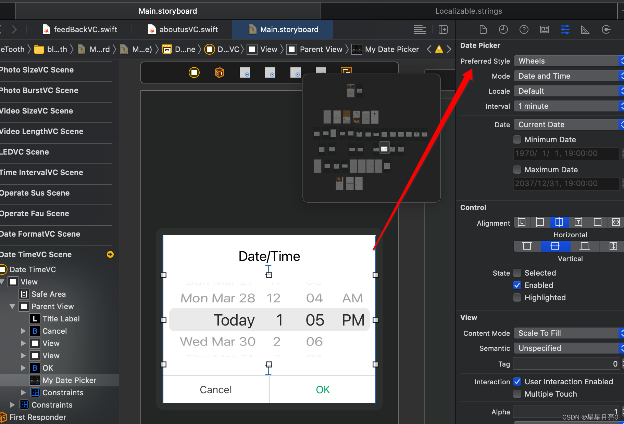Toggle User Interaction Enabled checkbox
Viewport: 624px width, 424px height.
coord(517,382)
